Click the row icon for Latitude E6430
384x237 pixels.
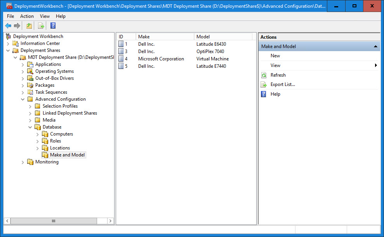[121, 44]
